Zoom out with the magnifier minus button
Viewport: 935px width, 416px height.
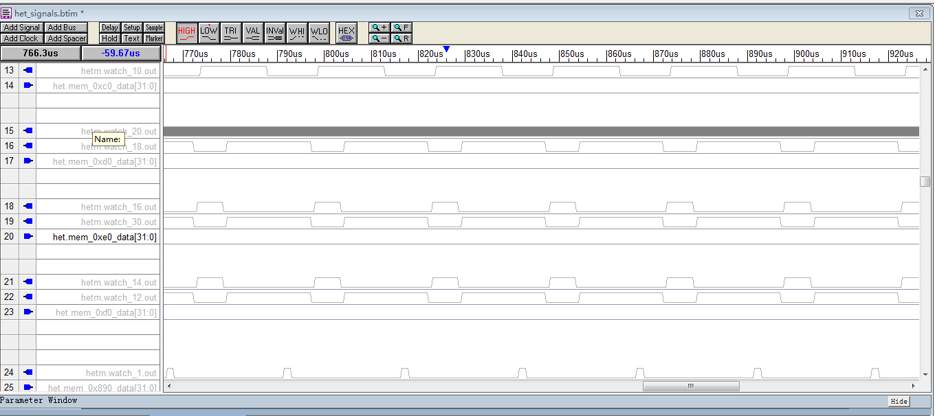(379, 38)
